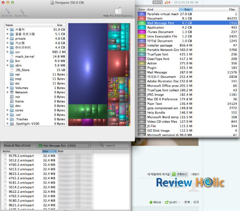Select the JPEG Image kind row
The height and width of the screenshot is (211, 240).
pos(188,95)
